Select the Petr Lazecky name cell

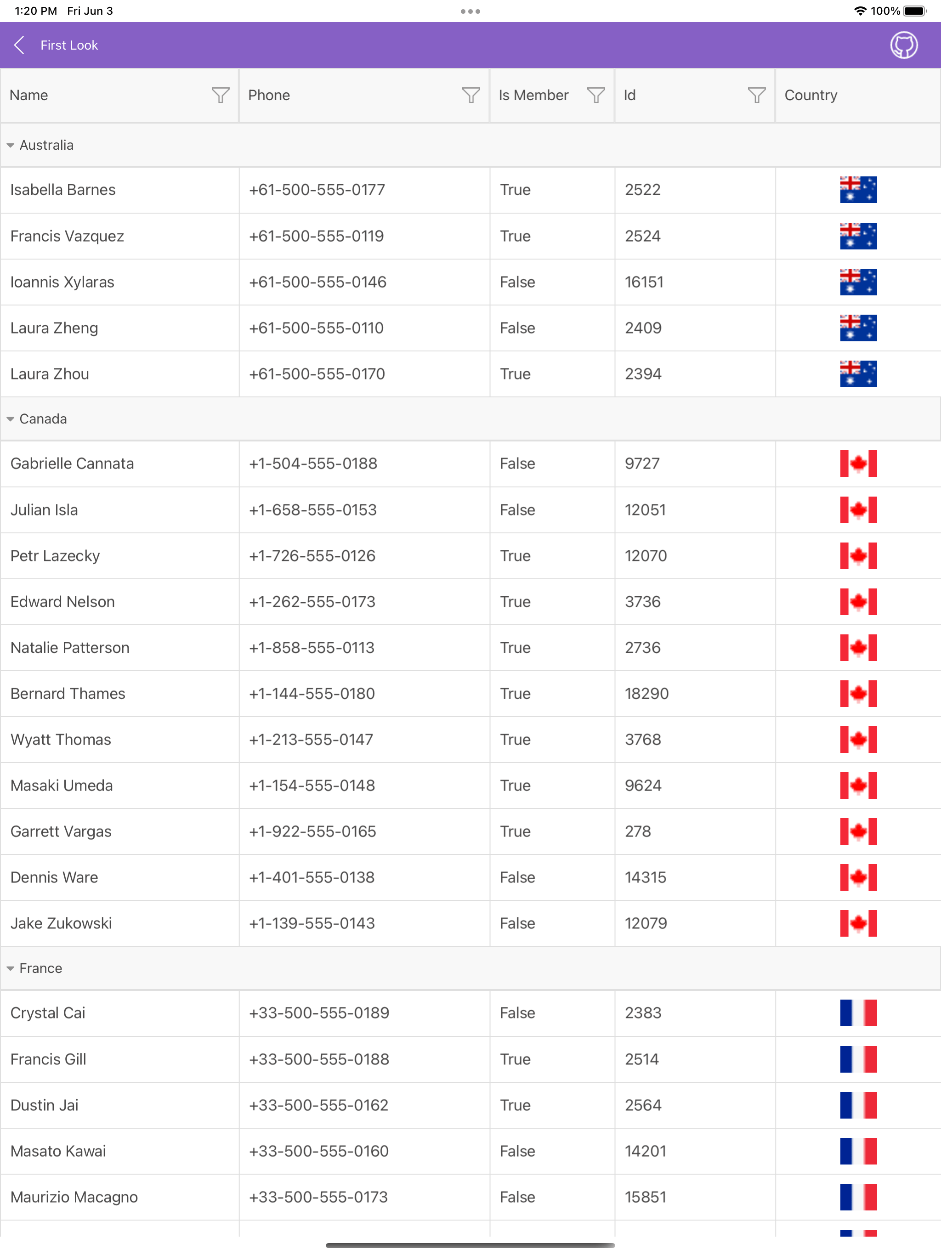[55, 556]
